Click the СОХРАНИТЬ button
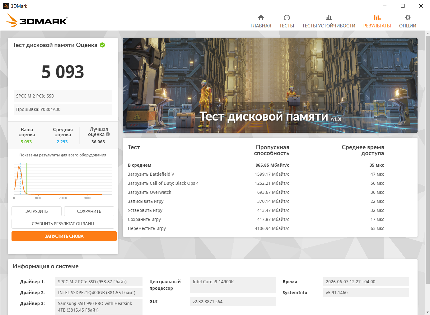Screen dimensions: 430x315 click(89, 211)
